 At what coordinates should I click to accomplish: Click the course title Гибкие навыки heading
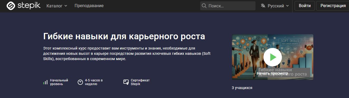tap(124, 36)
